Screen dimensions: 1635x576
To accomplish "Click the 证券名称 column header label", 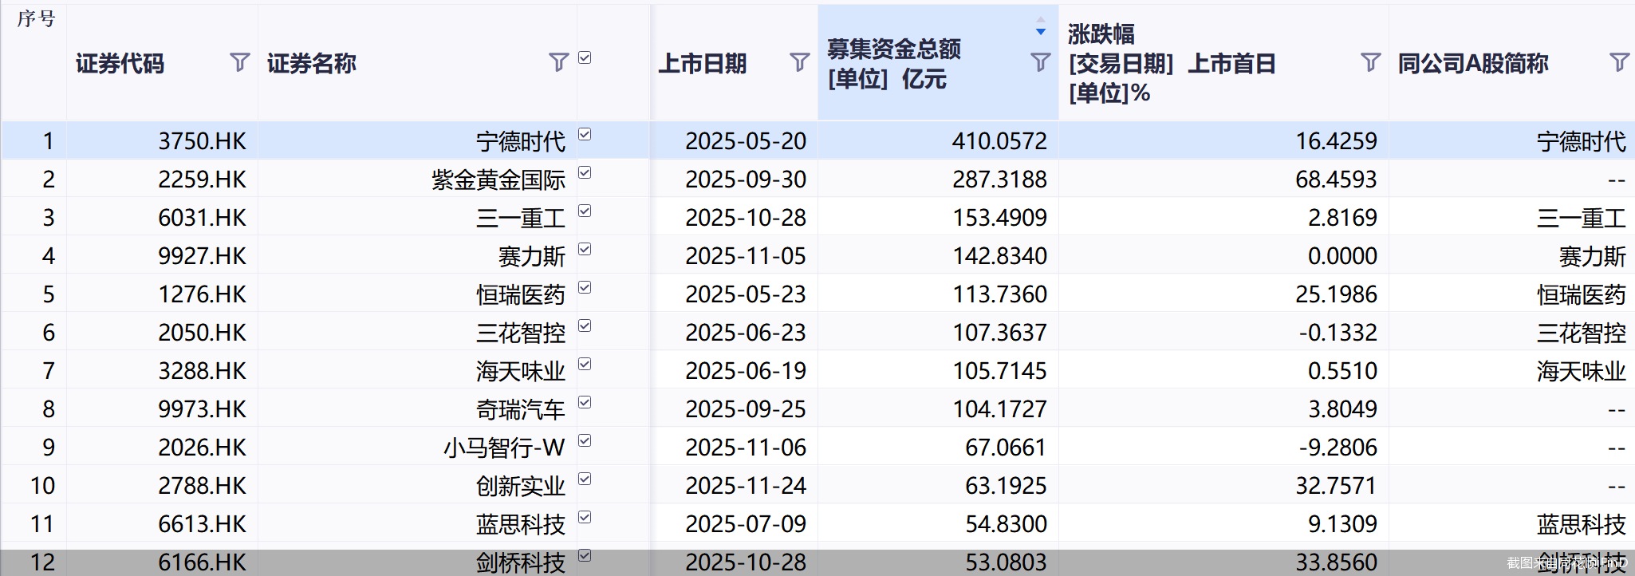I will [311, 63].
